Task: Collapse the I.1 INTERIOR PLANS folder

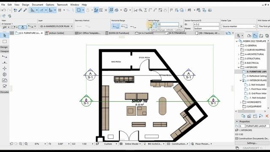Action: pyautogui.click(x=241, y=81)
